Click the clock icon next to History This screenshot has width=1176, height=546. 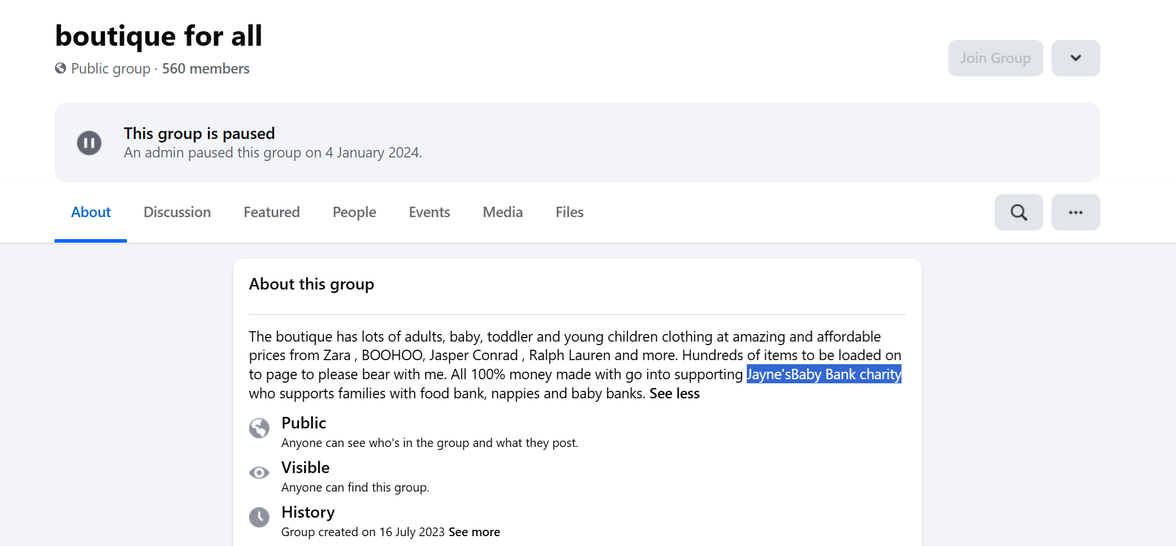pos(259,517)
